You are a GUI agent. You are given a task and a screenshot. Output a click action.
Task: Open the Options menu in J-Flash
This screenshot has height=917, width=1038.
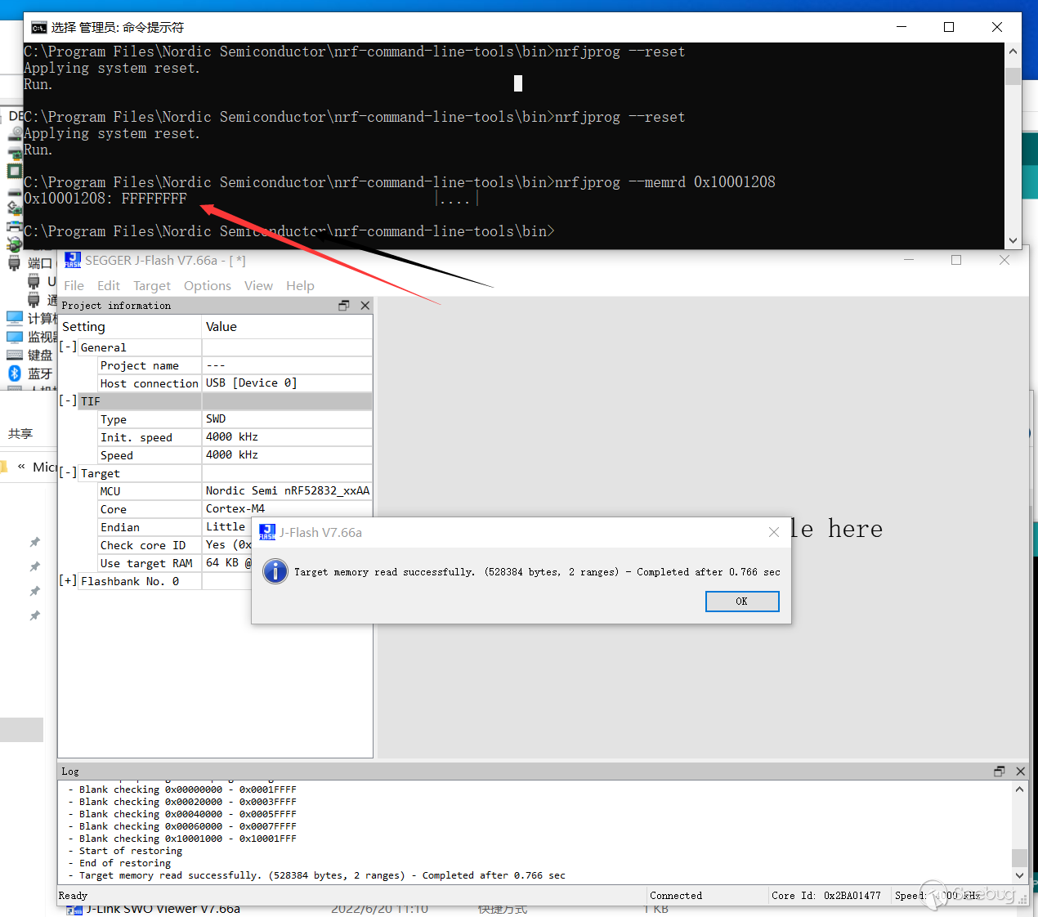207,285
